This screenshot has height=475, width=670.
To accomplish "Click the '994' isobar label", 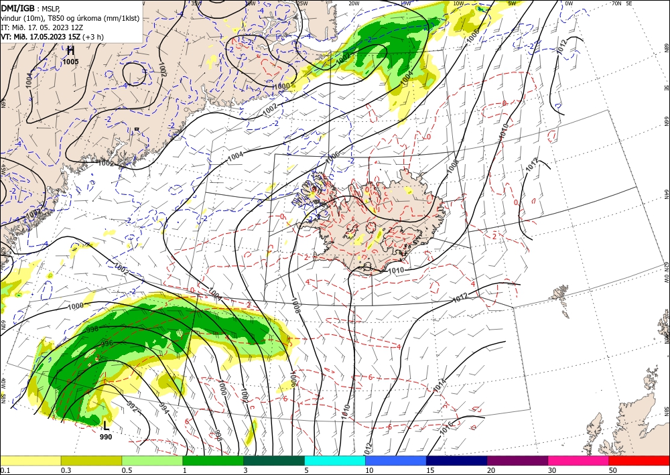I will tap(165, 408).
